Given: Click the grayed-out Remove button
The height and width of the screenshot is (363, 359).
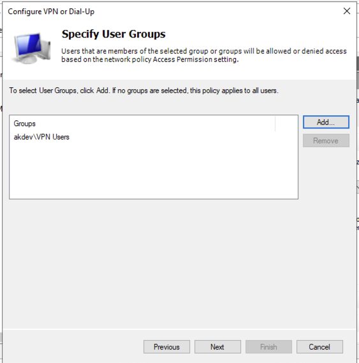Looking at the screenshot, I should 326,141.
